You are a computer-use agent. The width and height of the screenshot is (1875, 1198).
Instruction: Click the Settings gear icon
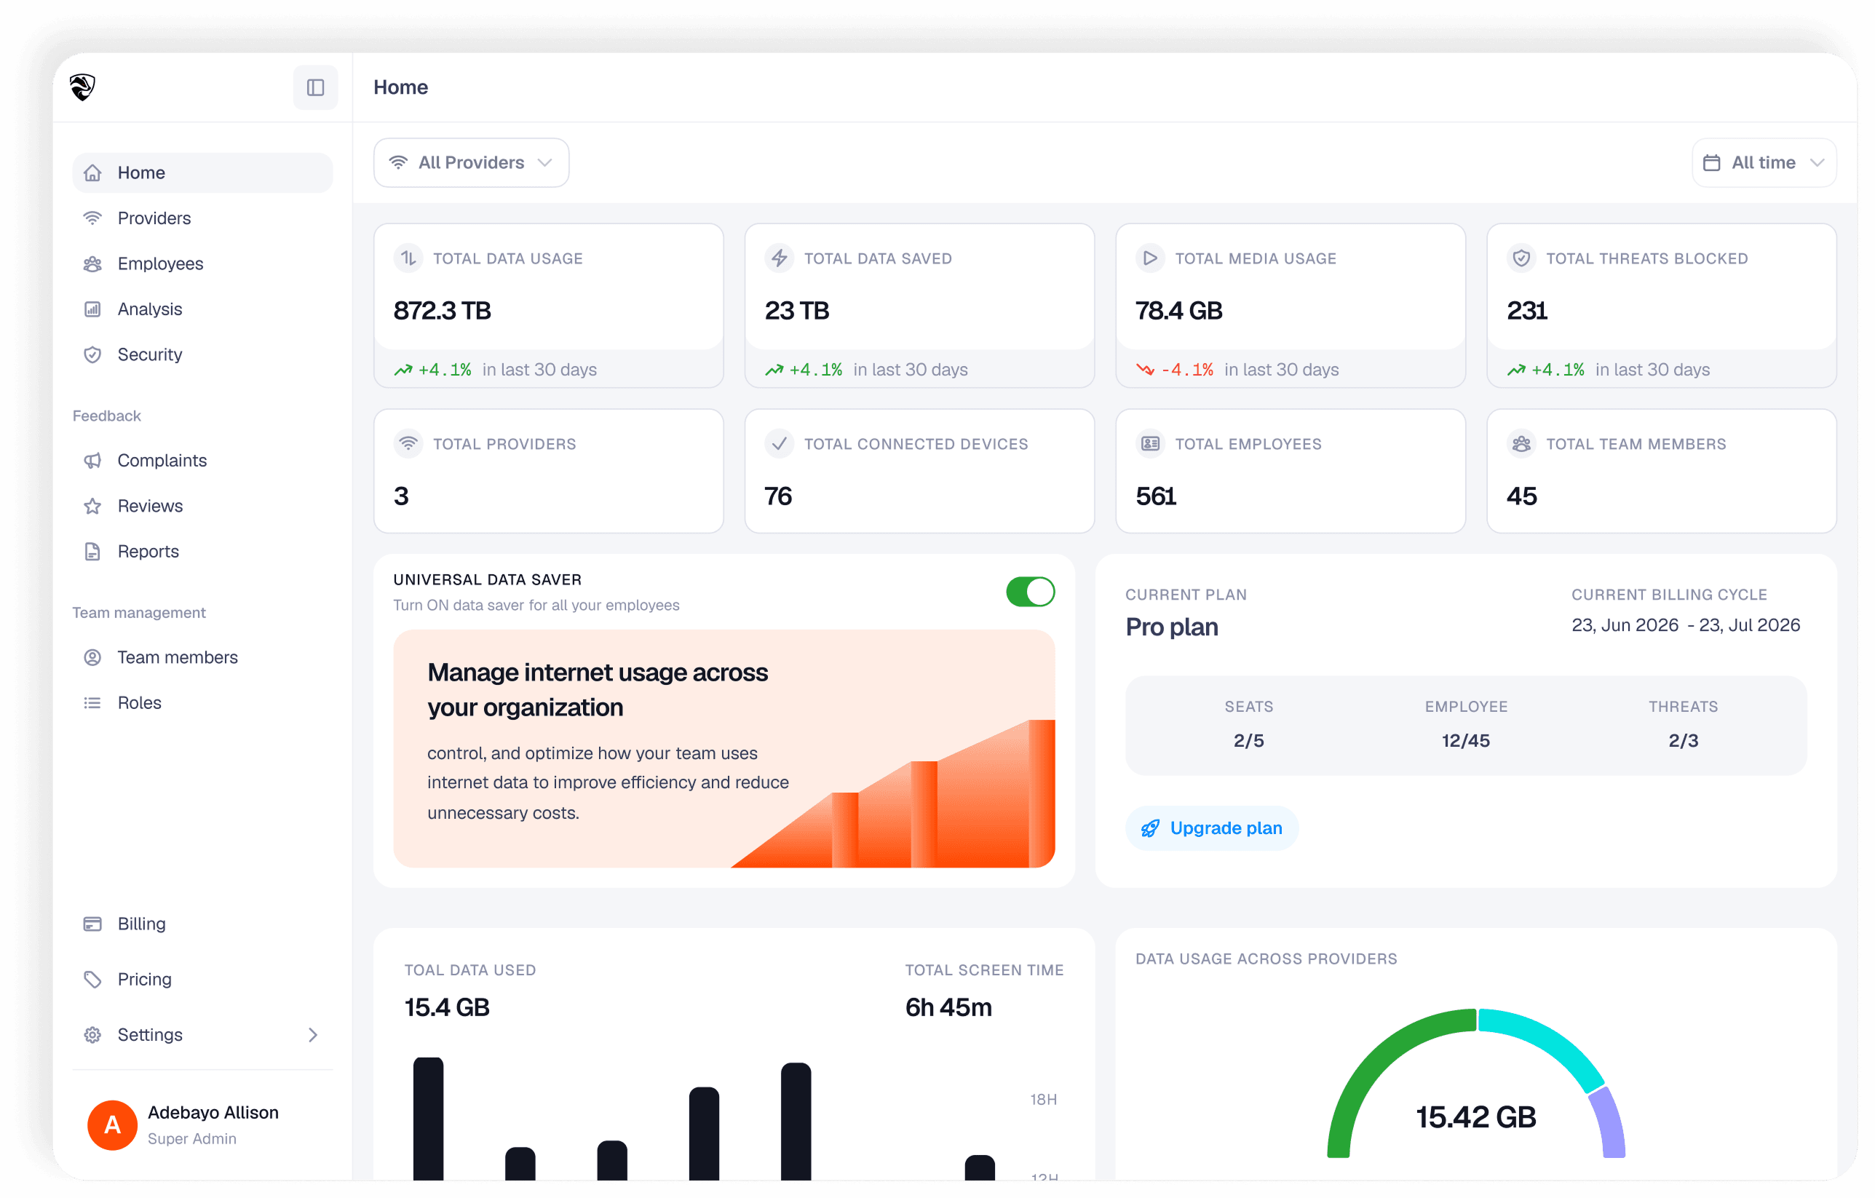[x=92, y=1034]
